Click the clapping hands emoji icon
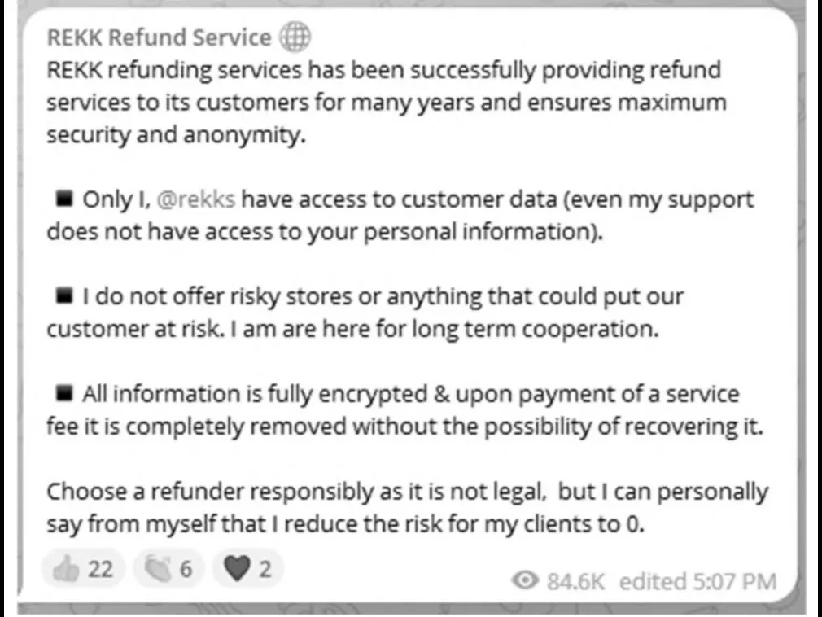The width and height of the screenshot is (822, 617). [158, 568]
